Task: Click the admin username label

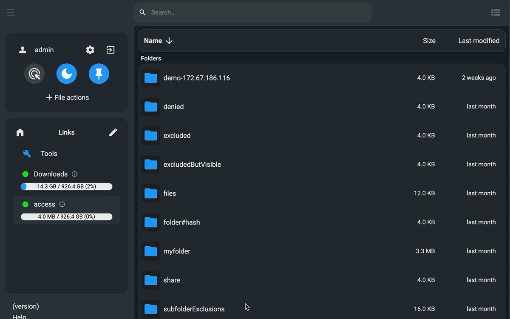Action: 44,50
